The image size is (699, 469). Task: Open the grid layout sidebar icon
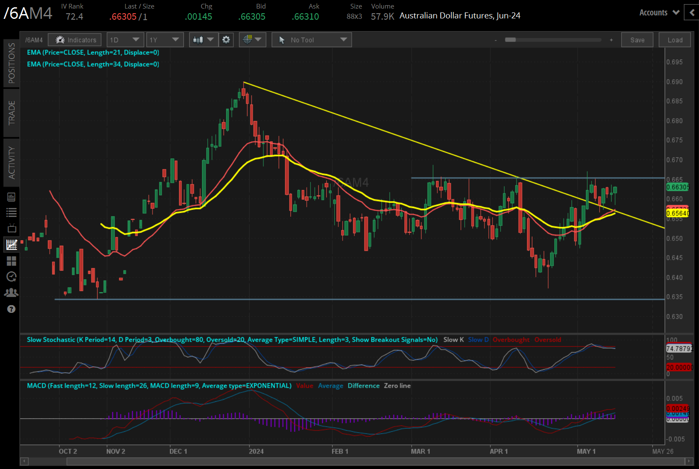pos(12,261)
